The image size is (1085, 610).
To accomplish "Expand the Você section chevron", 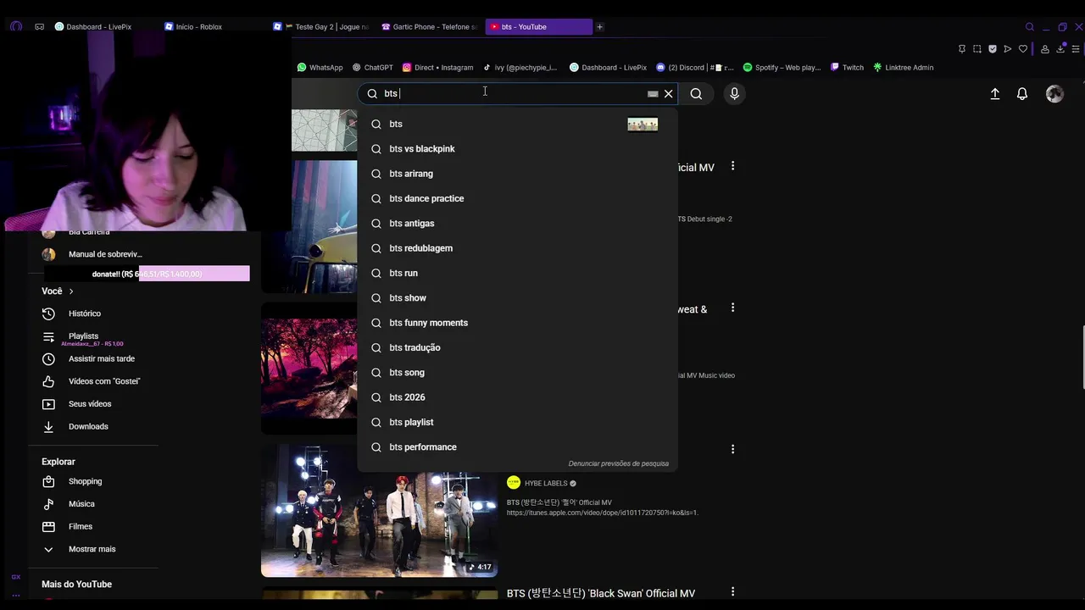I will [x=71, y=291].
